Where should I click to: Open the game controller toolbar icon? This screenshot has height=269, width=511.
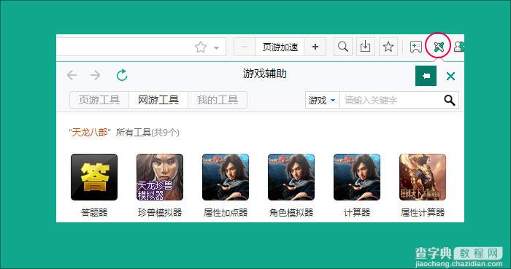(x=416, y=47)
